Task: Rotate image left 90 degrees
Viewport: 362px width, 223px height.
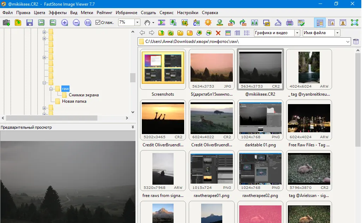Action: [231, 23]
